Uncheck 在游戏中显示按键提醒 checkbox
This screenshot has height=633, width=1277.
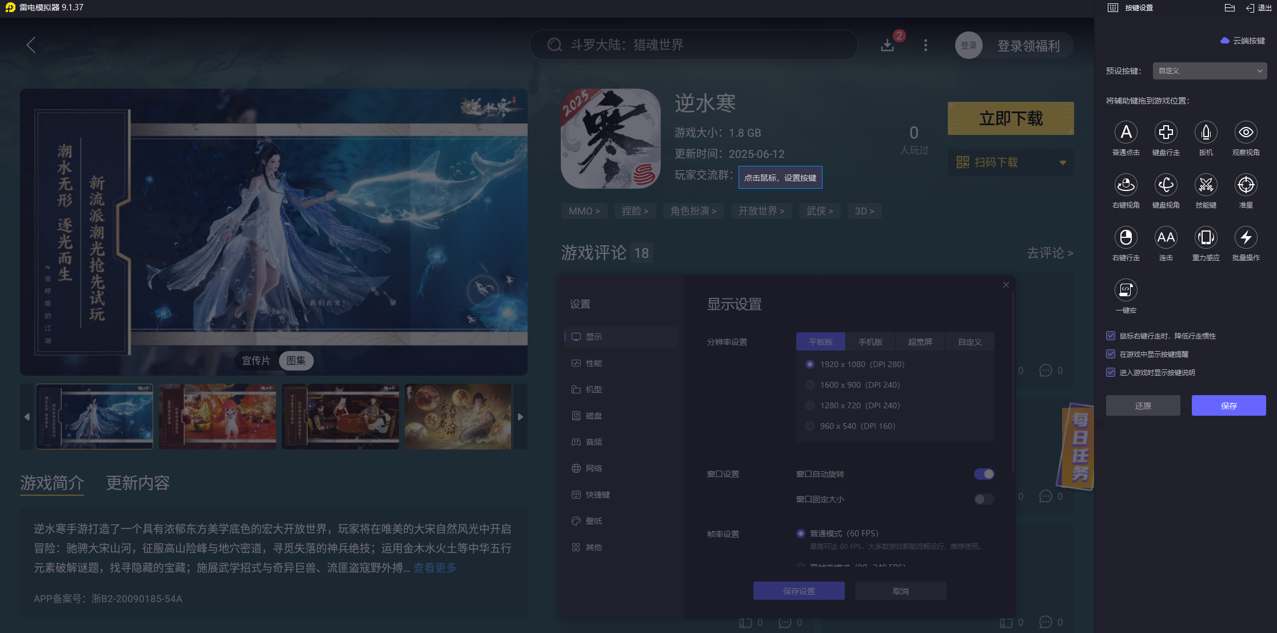(1111, 354)
